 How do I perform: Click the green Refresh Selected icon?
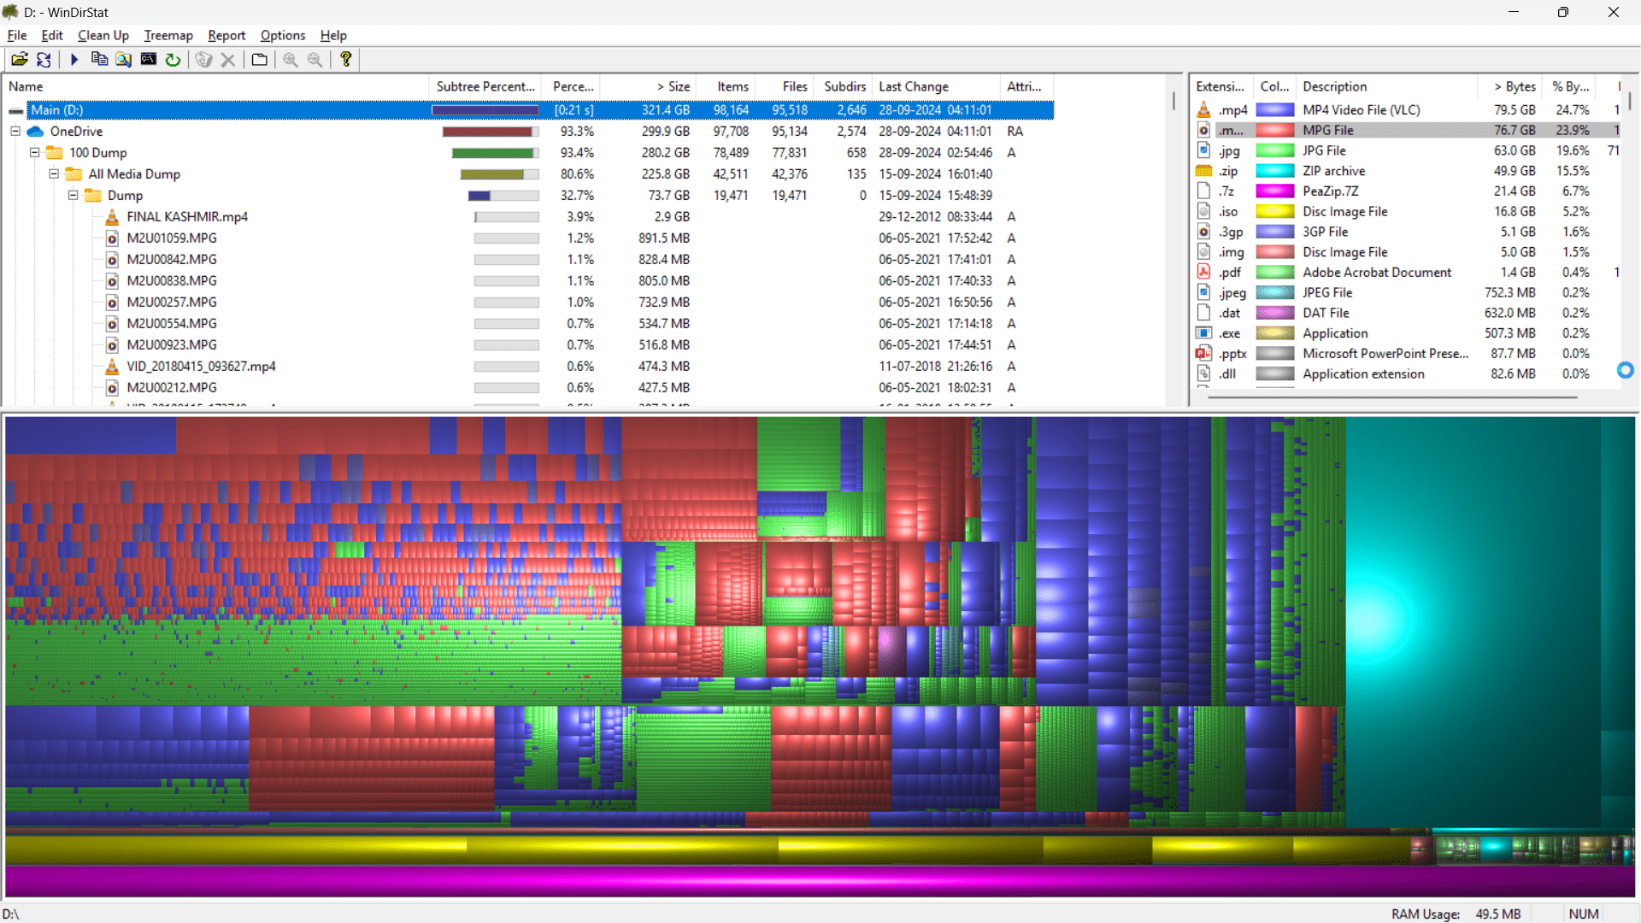click(x=173, y=59)
